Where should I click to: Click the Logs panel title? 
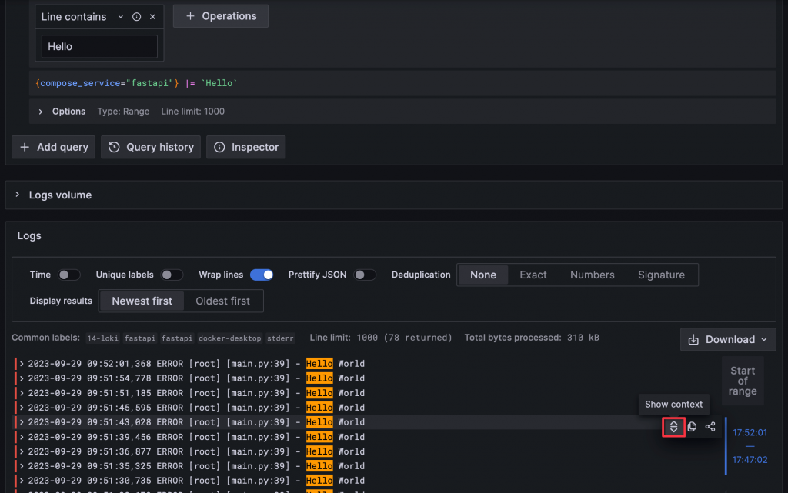pos(29,236)
